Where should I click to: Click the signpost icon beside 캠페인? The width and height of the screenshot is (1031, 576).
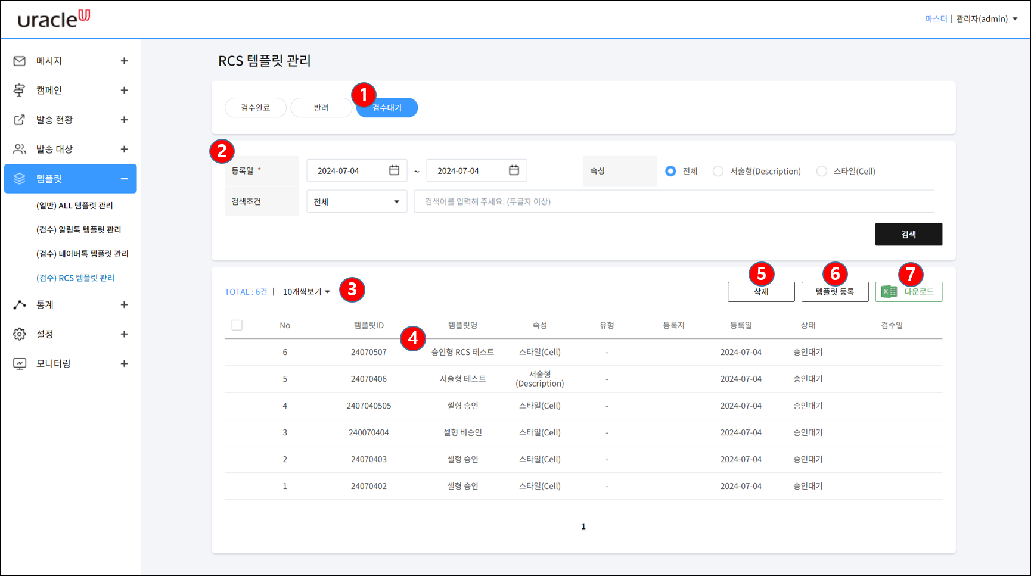(x=20, y=90)
